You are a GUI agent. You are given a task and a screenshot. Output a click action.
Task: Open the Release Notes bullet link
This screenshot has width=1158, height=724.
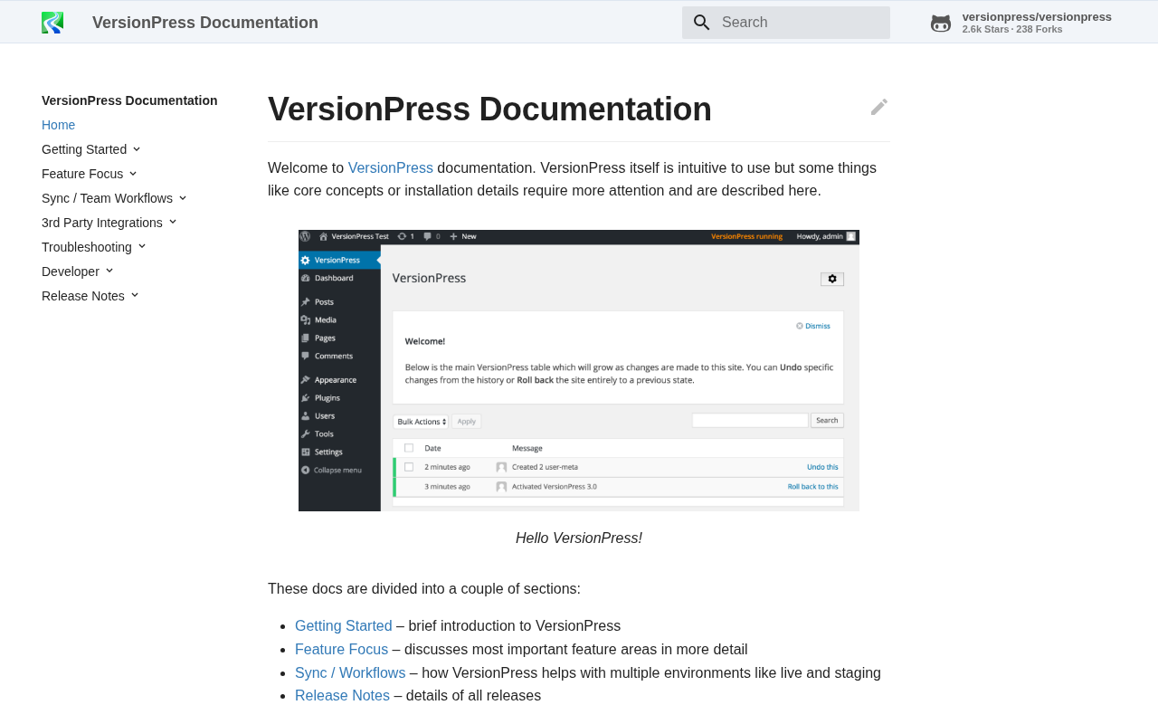342,696
